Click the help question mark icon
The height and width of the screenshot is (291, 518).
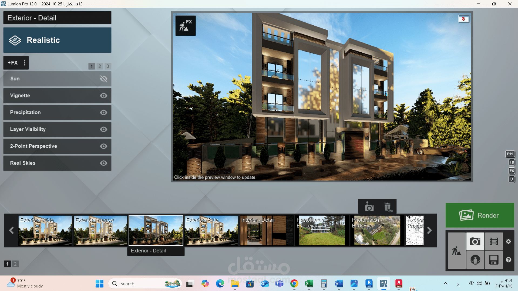coord(509,260)
